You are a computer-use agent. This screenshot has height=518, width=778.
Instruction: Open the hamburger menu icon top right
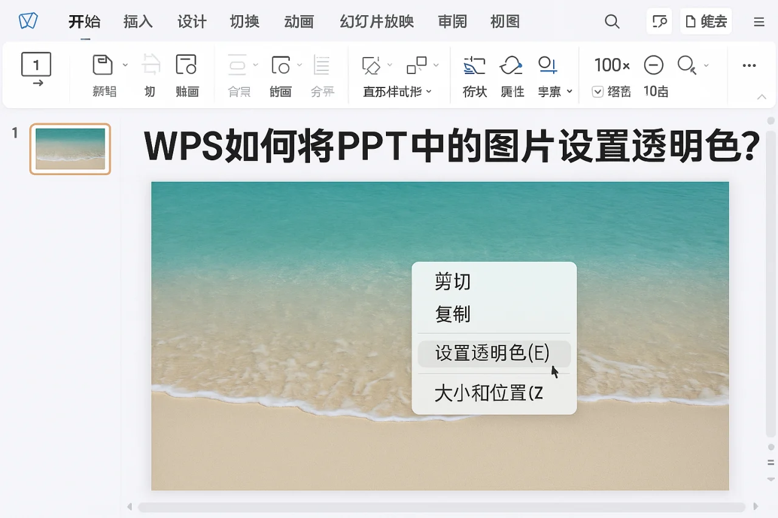pyautogui.click(x=757, y=21)
